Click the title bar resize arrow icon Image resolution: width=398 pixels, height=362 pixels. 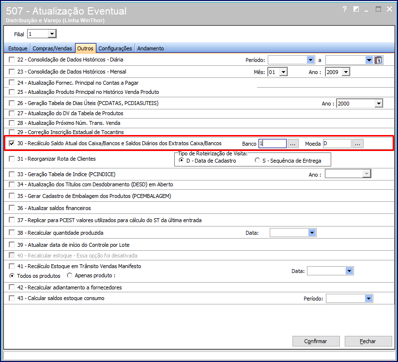click(356, 9)
